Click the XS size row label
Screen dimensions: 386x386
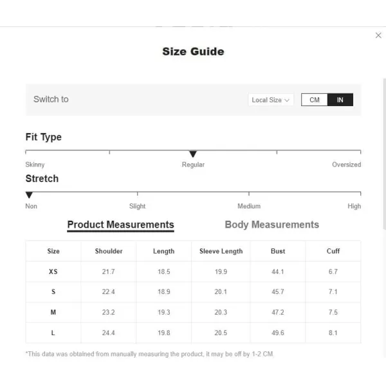coord(53,271)
